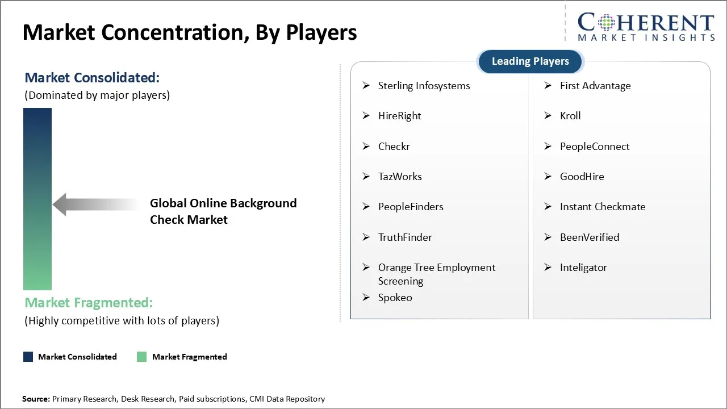
Task: Click the dark blue Market Consolidated legend swatch
Action: click(x=28, y=357)
